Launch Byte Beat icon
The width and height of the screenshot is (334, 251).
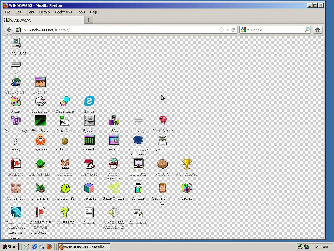click(x=40, y=121)
